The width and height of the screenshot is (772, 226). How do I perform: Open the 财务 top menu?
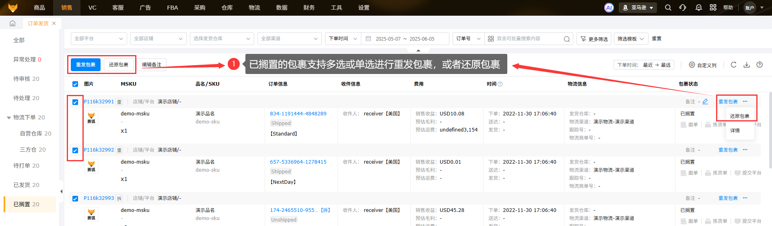pyautogui.click(x=309, y=8)
